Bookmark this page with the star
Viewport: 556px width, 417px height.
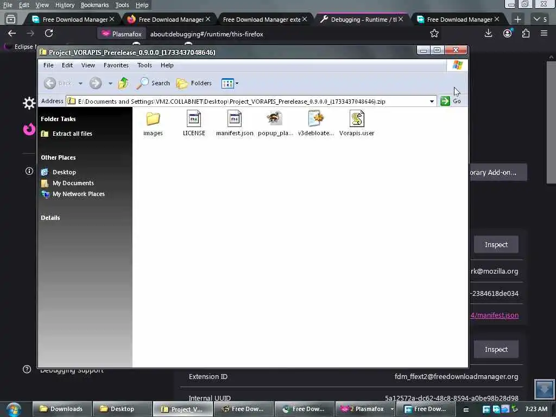(434, 34)
